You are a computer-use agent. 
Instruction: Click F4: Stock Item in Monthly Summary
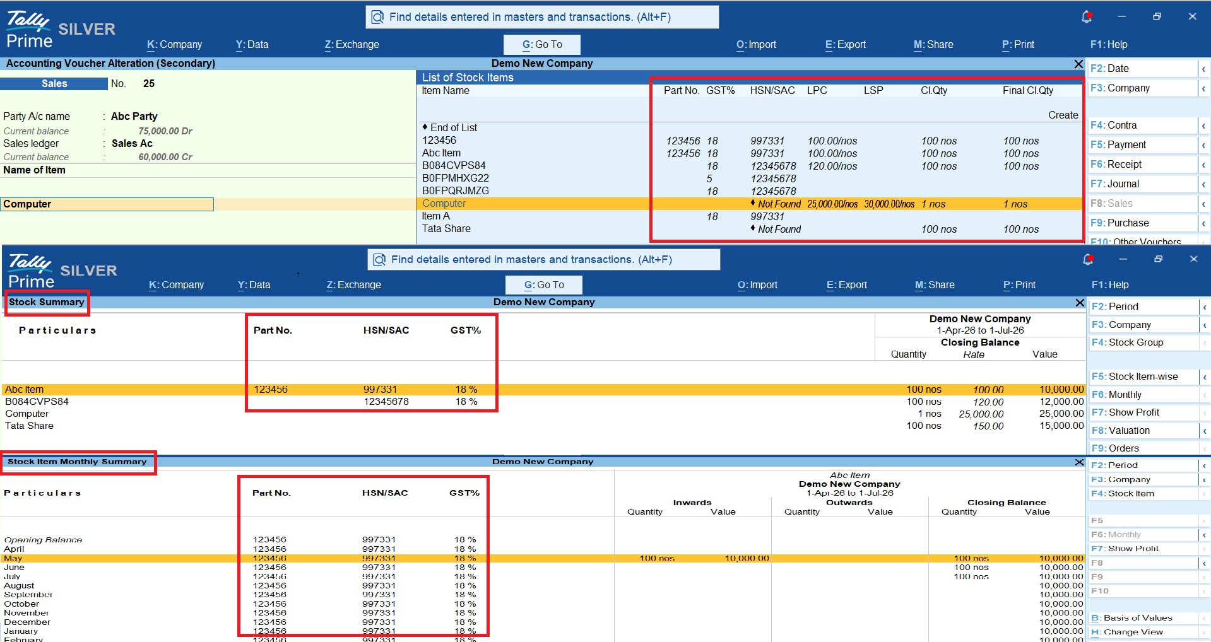(x=1143, y=494)
